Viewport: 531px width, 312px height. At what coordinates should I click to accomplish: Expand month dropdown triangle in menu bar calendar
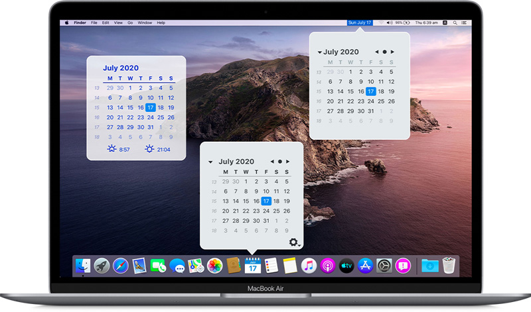click(x=319, y=52)
